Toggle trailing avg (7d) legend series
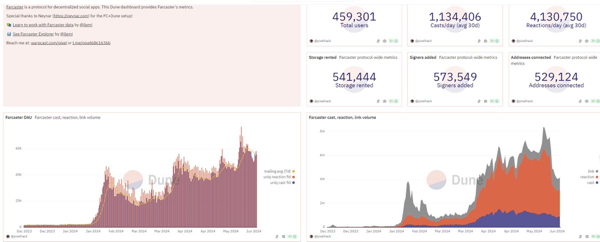 click(x=279, y=172)
